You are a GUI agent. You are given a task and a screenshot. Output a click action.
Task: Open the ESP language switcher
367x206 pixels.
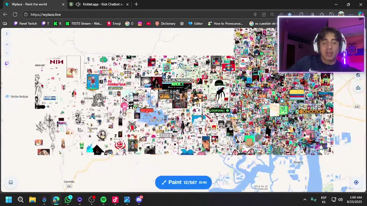point(324,199)
